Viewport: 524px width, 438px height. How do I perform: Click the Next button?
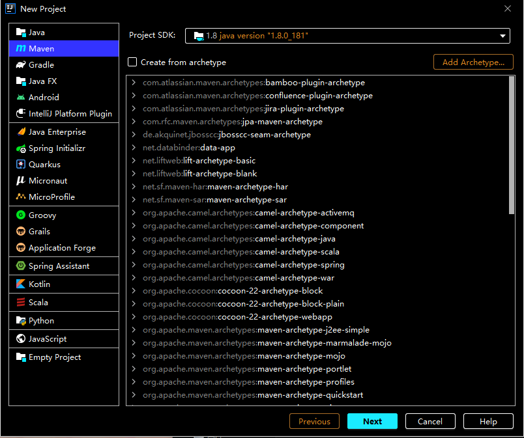pyautogui.click(x=372, y=421)
